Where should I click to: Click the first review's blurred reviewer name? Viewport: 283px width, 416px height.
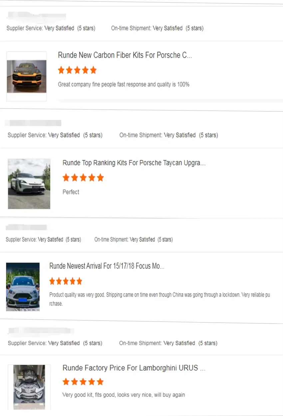(37, 16)
